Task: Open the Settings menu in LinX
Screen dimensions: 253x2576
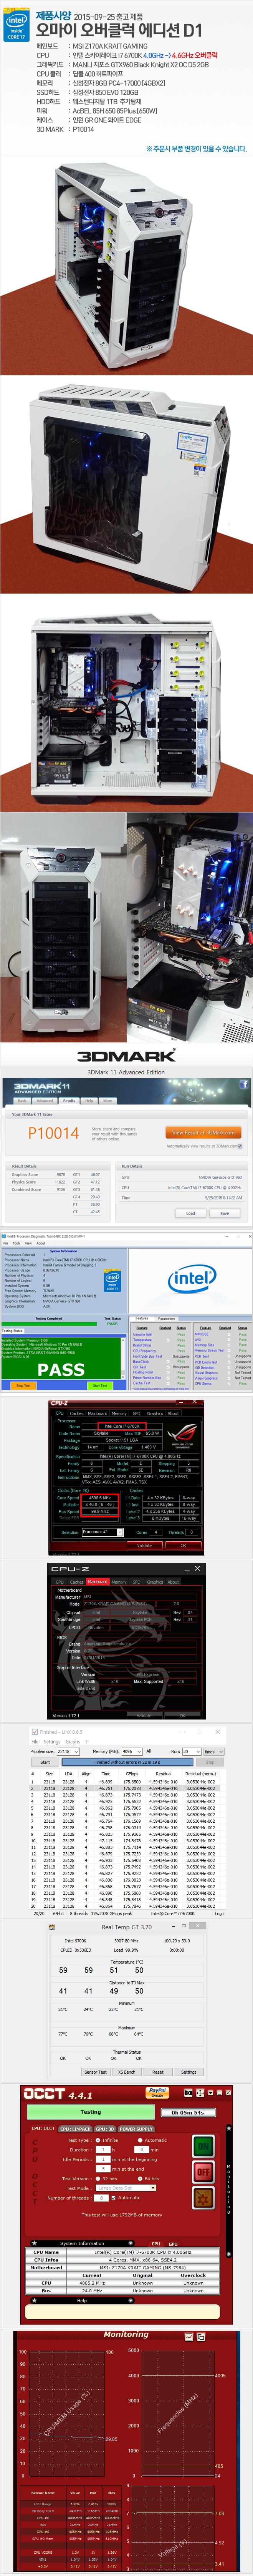Action: (52, 1741)
